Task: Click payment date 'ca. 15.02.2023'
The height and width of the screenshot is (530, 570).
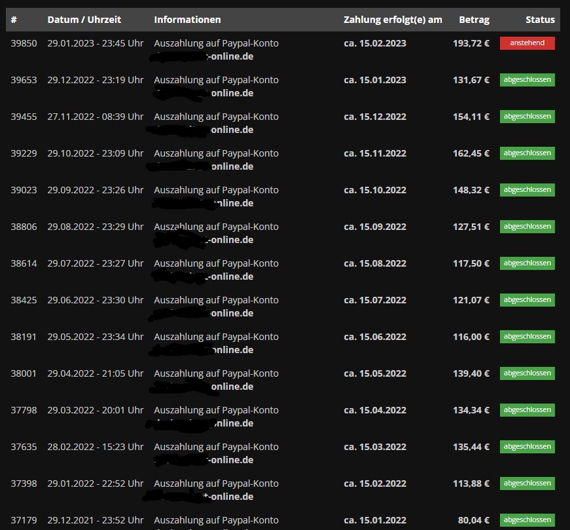Action: (x=375, y=43)
